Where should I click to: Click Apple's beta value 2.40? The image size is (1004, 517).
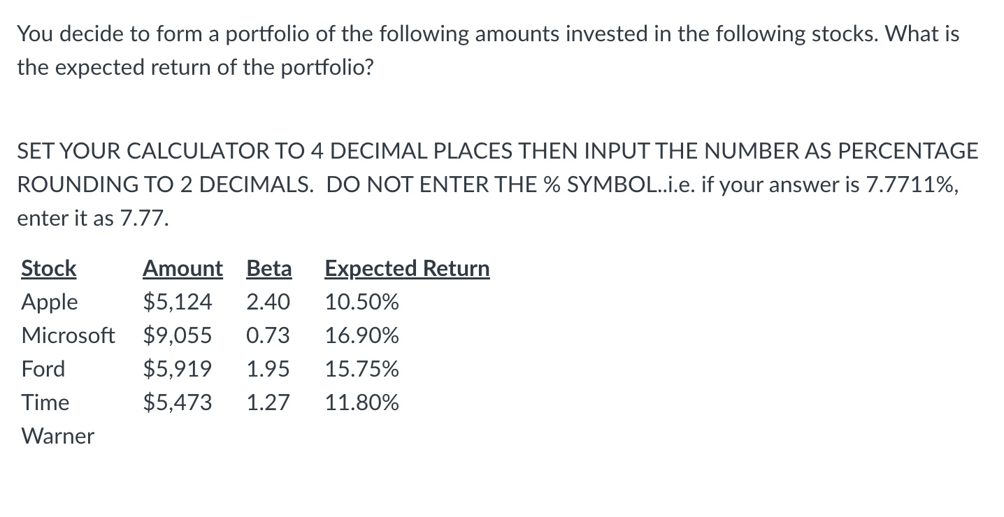tap(268, 303)
